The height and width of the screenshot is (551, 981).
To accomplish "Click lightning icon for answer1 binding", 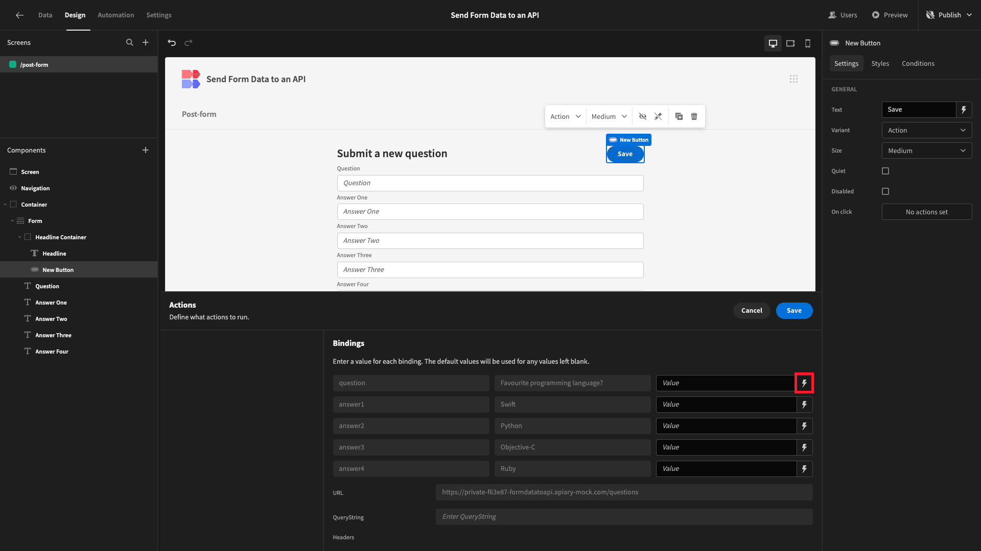I will point(804,405).
